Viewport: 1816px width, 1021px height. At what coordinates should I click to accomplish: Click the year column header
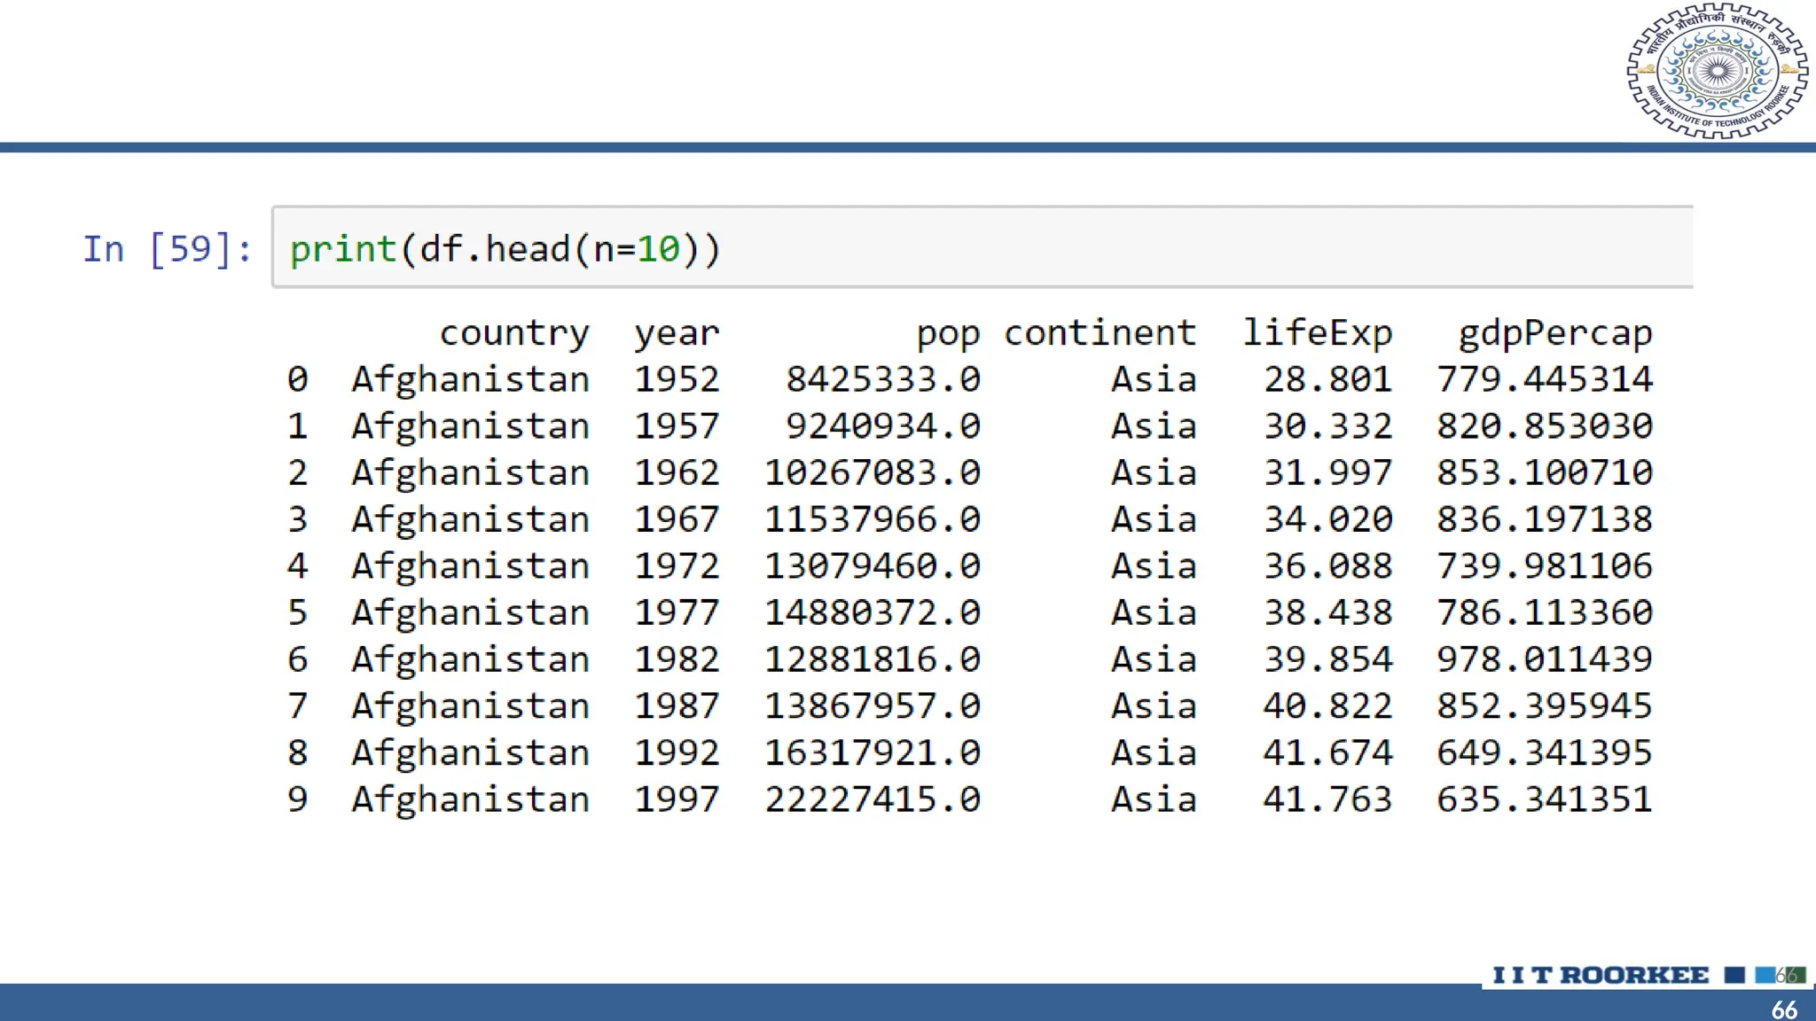(x=677, y=333)
